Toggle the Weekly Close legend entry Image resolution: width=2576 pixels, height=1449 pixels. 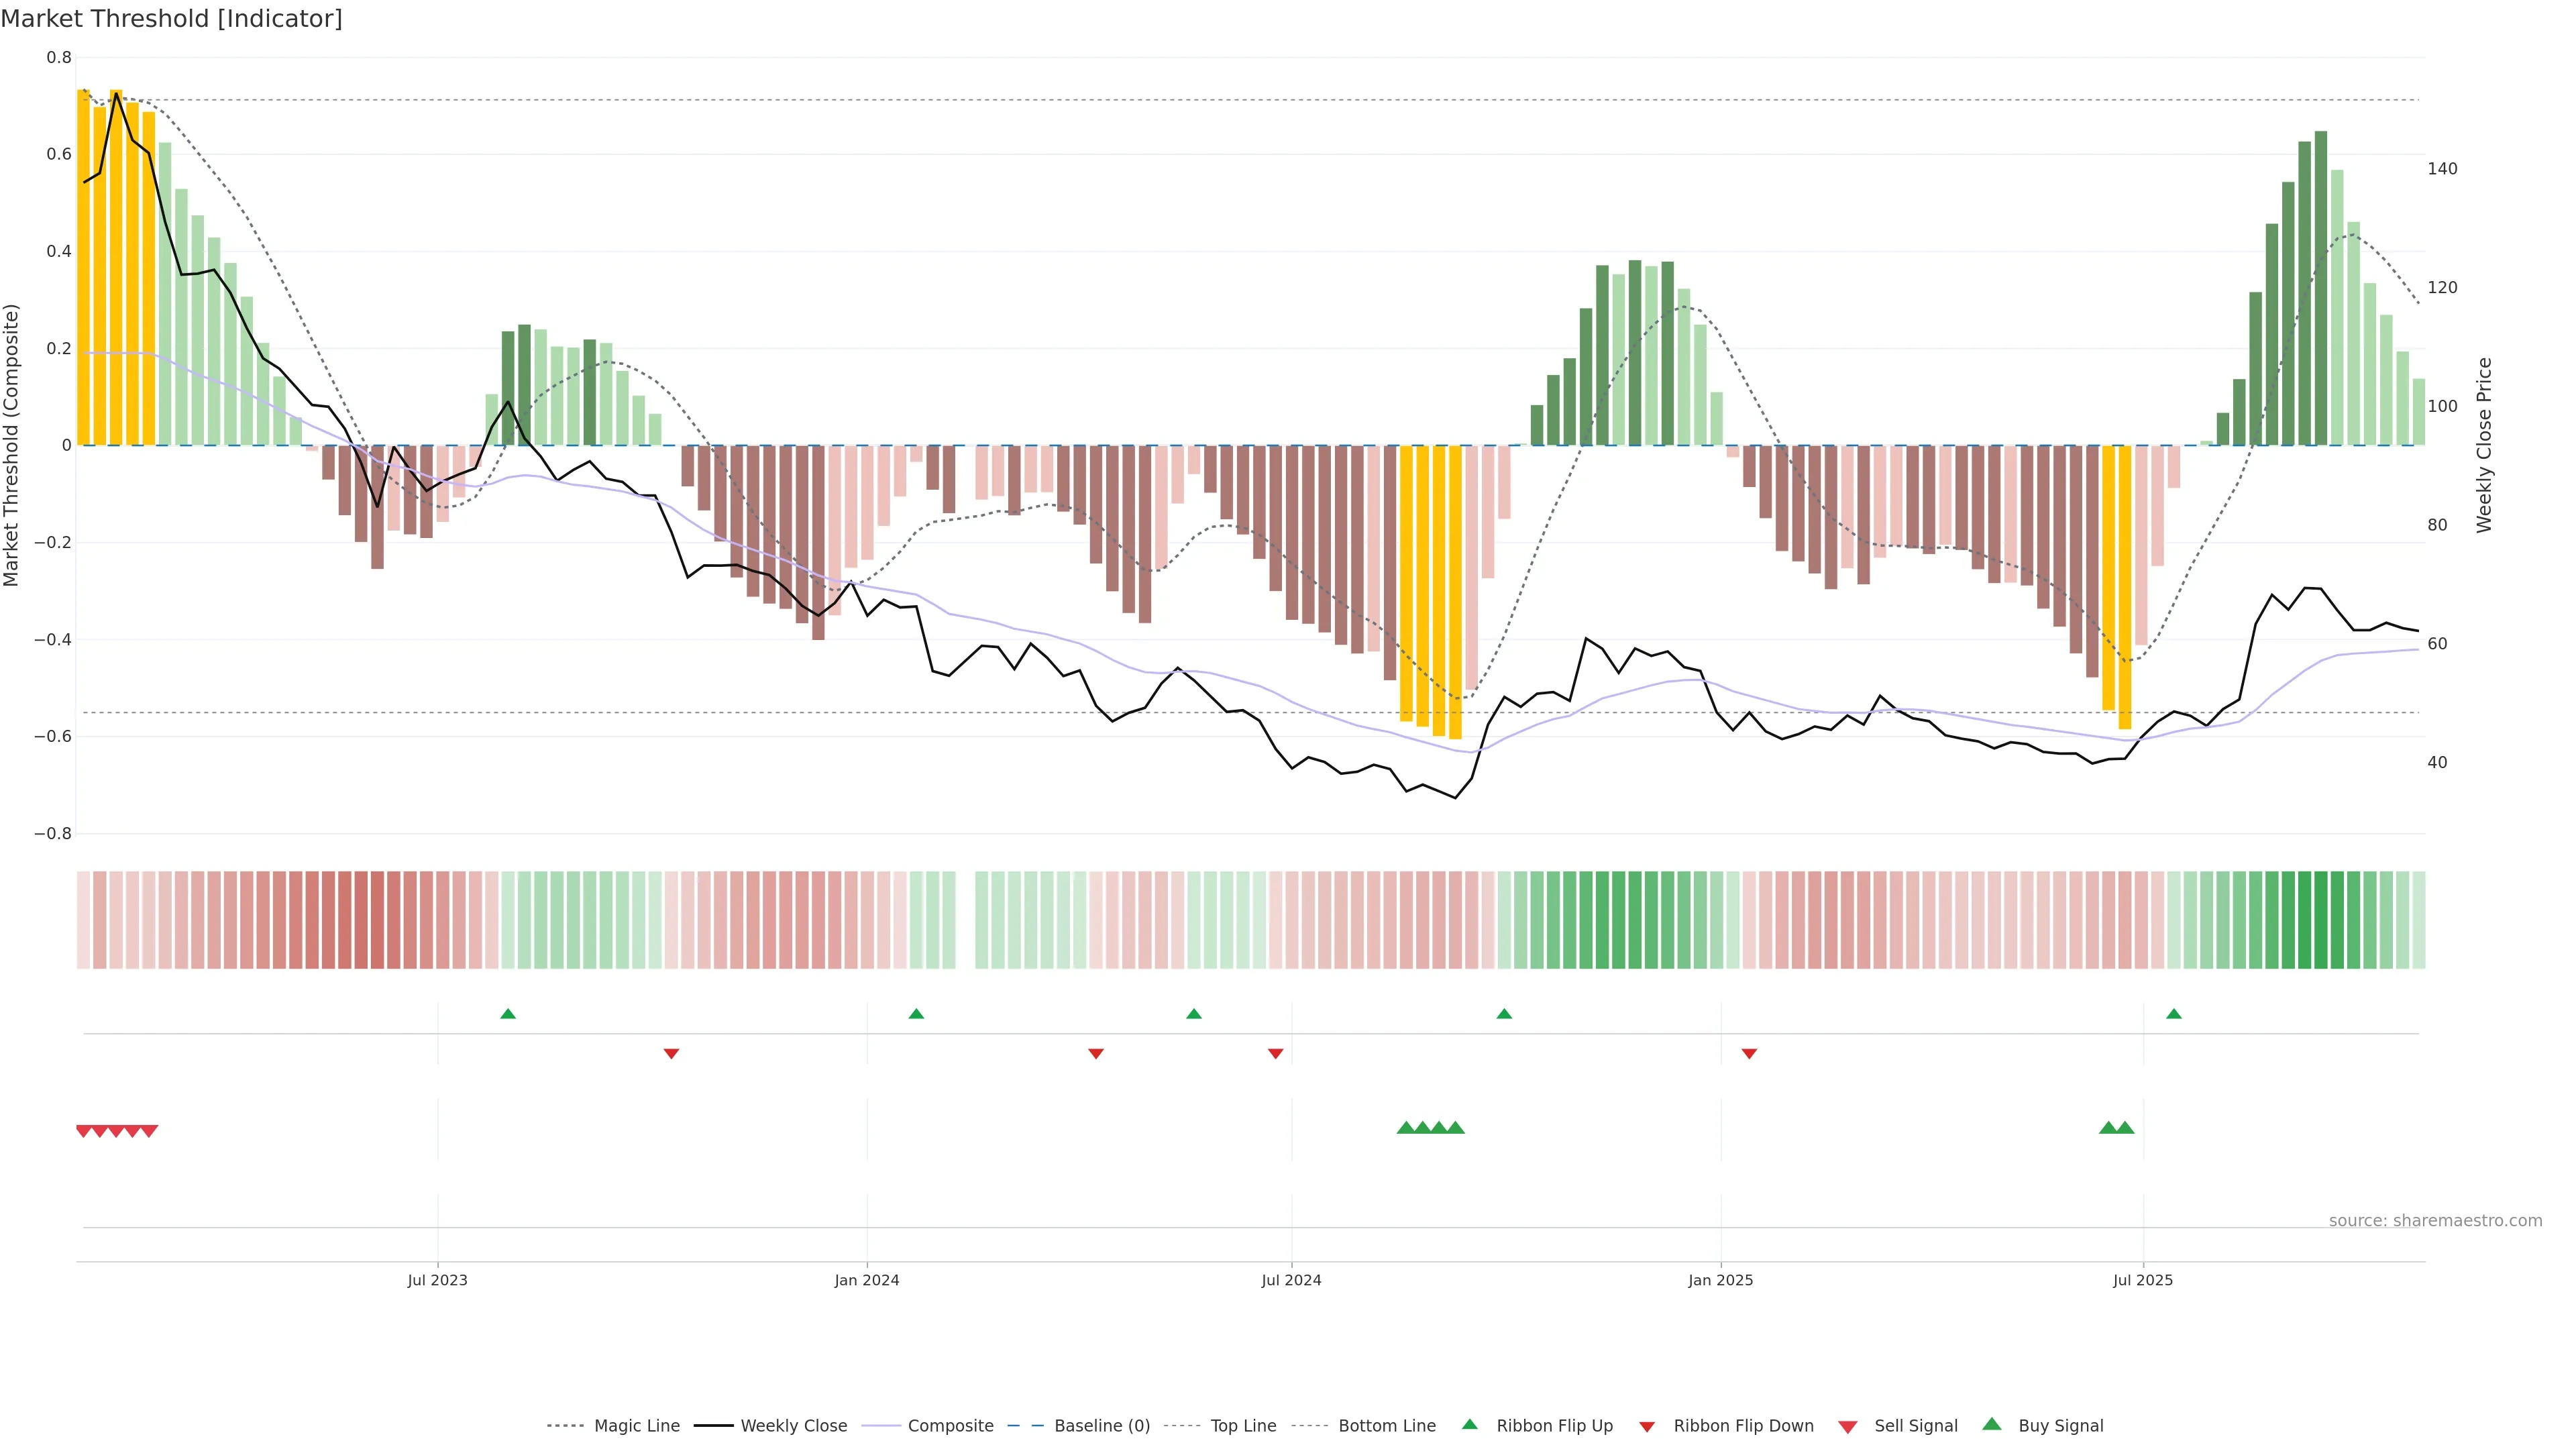793,1426
